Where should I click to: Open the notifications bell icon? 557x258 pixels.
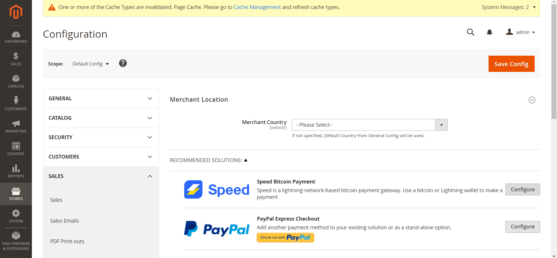pos(489,32)
